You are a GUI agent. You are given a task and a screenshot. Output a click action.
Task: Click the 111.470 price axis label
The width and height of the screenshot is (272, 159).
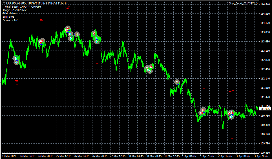coord(265,97)
